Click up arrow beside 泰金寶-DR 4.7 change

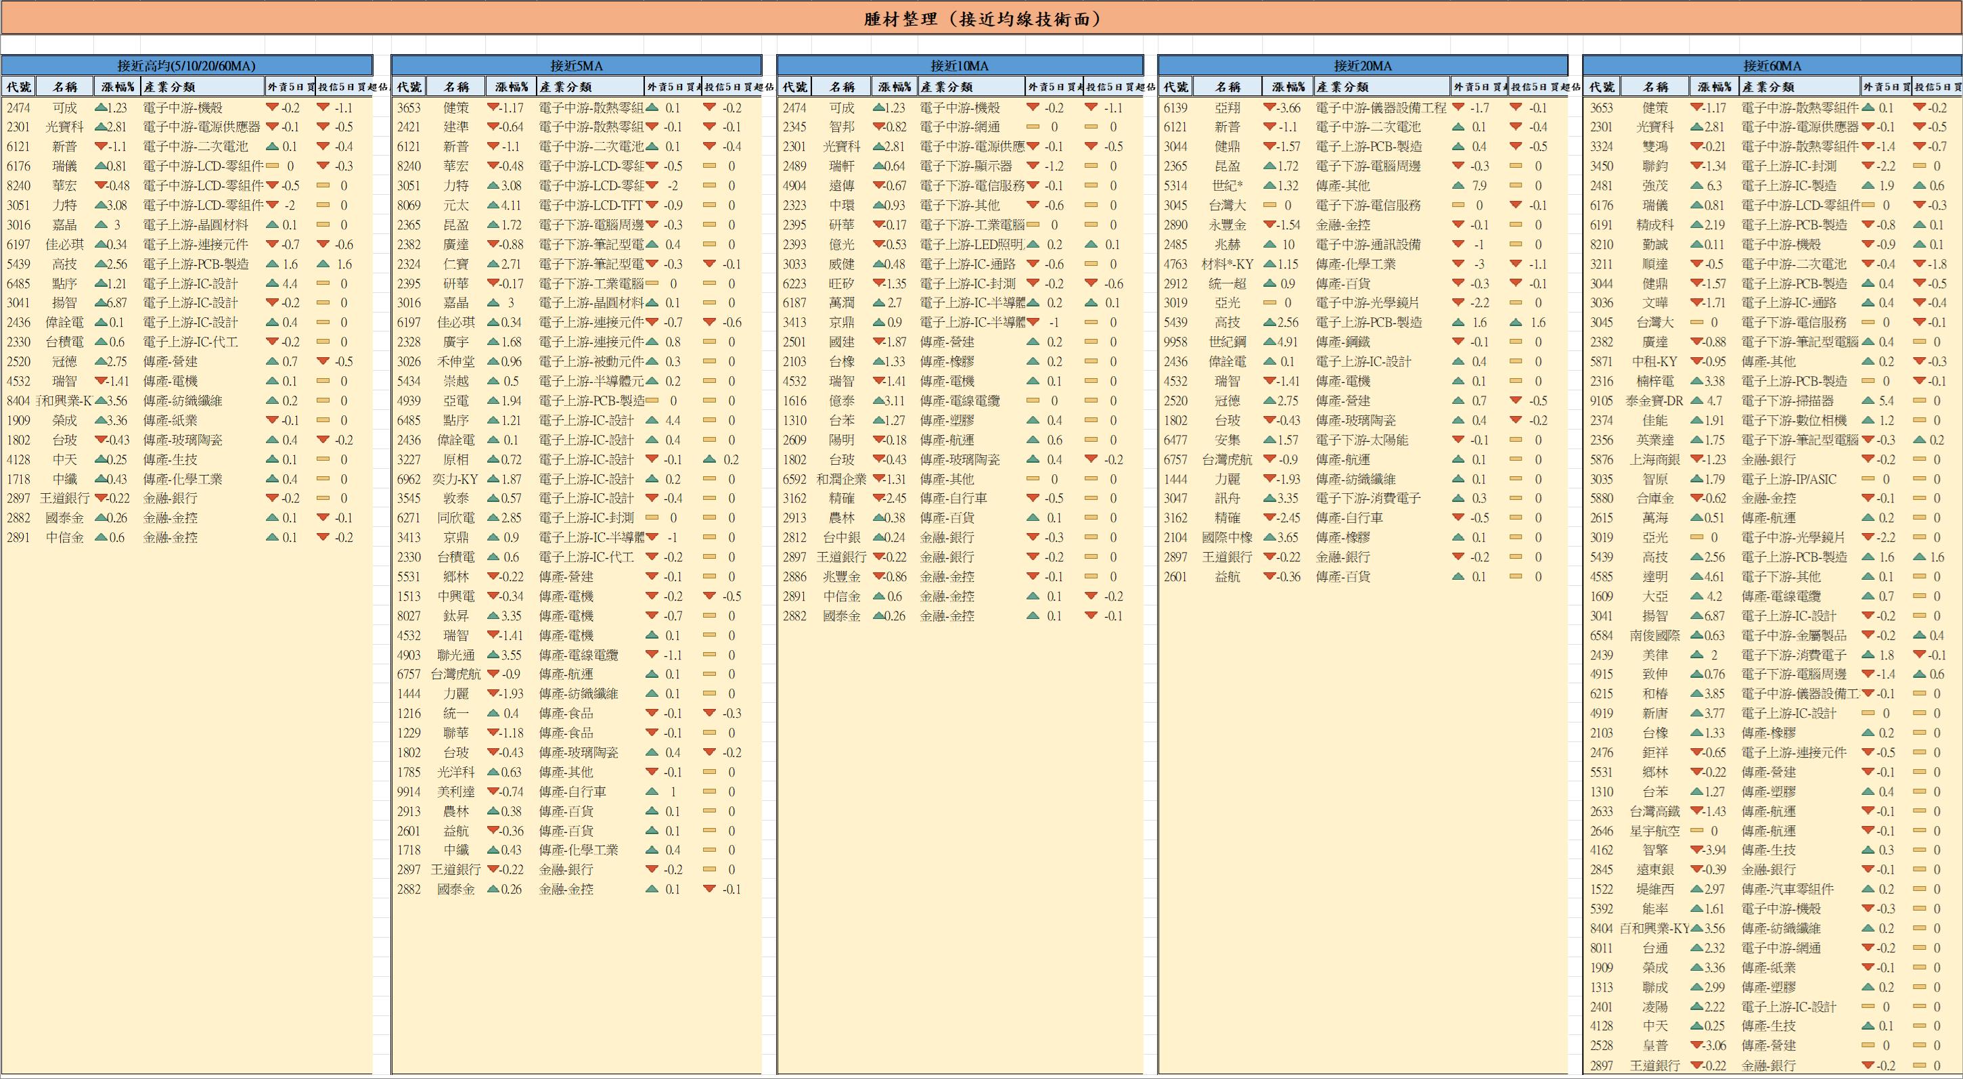pyautogui.click(x=1697, y=400)
